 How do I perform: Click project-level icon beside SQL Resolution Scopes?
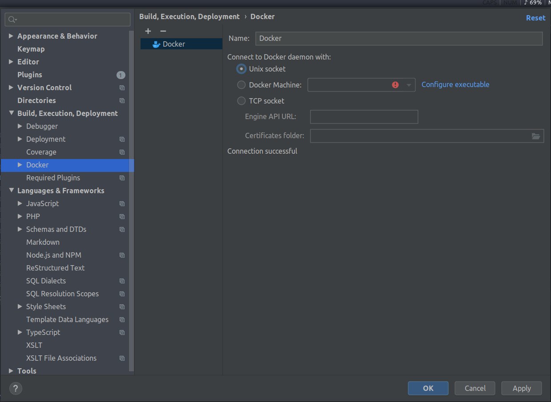pos(122,294)
